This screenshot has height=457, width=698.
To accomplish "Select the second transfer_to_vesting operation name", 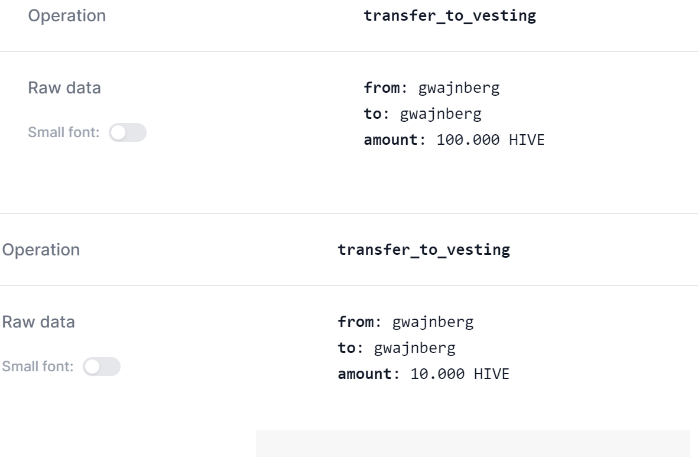I will [424, 250].
